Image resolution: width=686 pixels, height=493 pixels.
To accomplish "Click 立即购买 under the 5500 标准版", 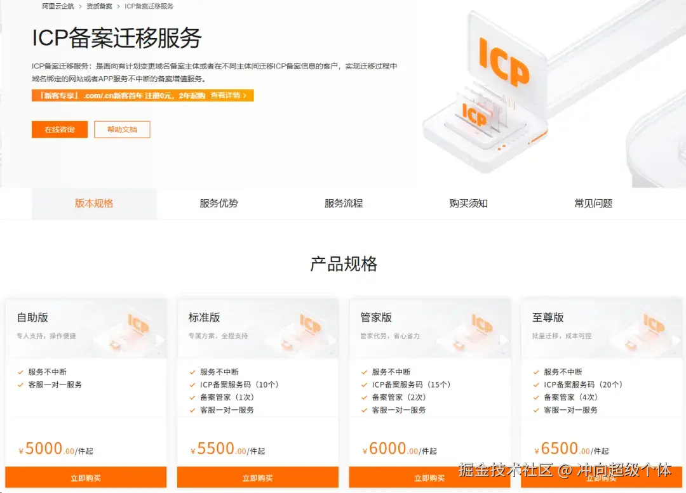I will tap(258, 477).
